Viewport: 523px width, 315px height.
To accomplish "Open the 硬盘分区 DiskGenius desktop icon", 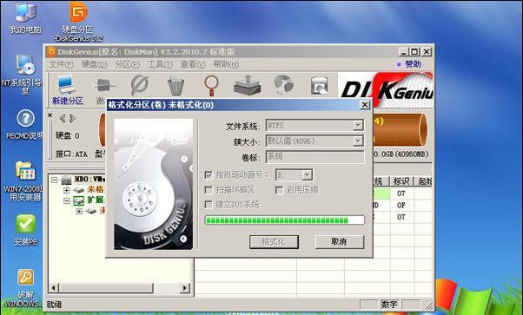I will 78,22.
